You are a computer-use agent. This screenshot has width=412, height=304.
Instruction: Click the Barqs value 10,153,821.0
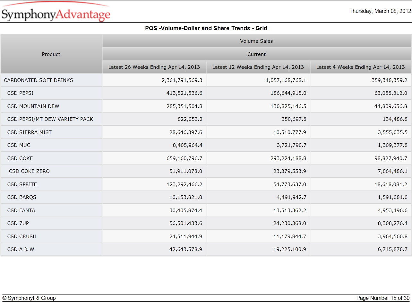tap(186, 197)
